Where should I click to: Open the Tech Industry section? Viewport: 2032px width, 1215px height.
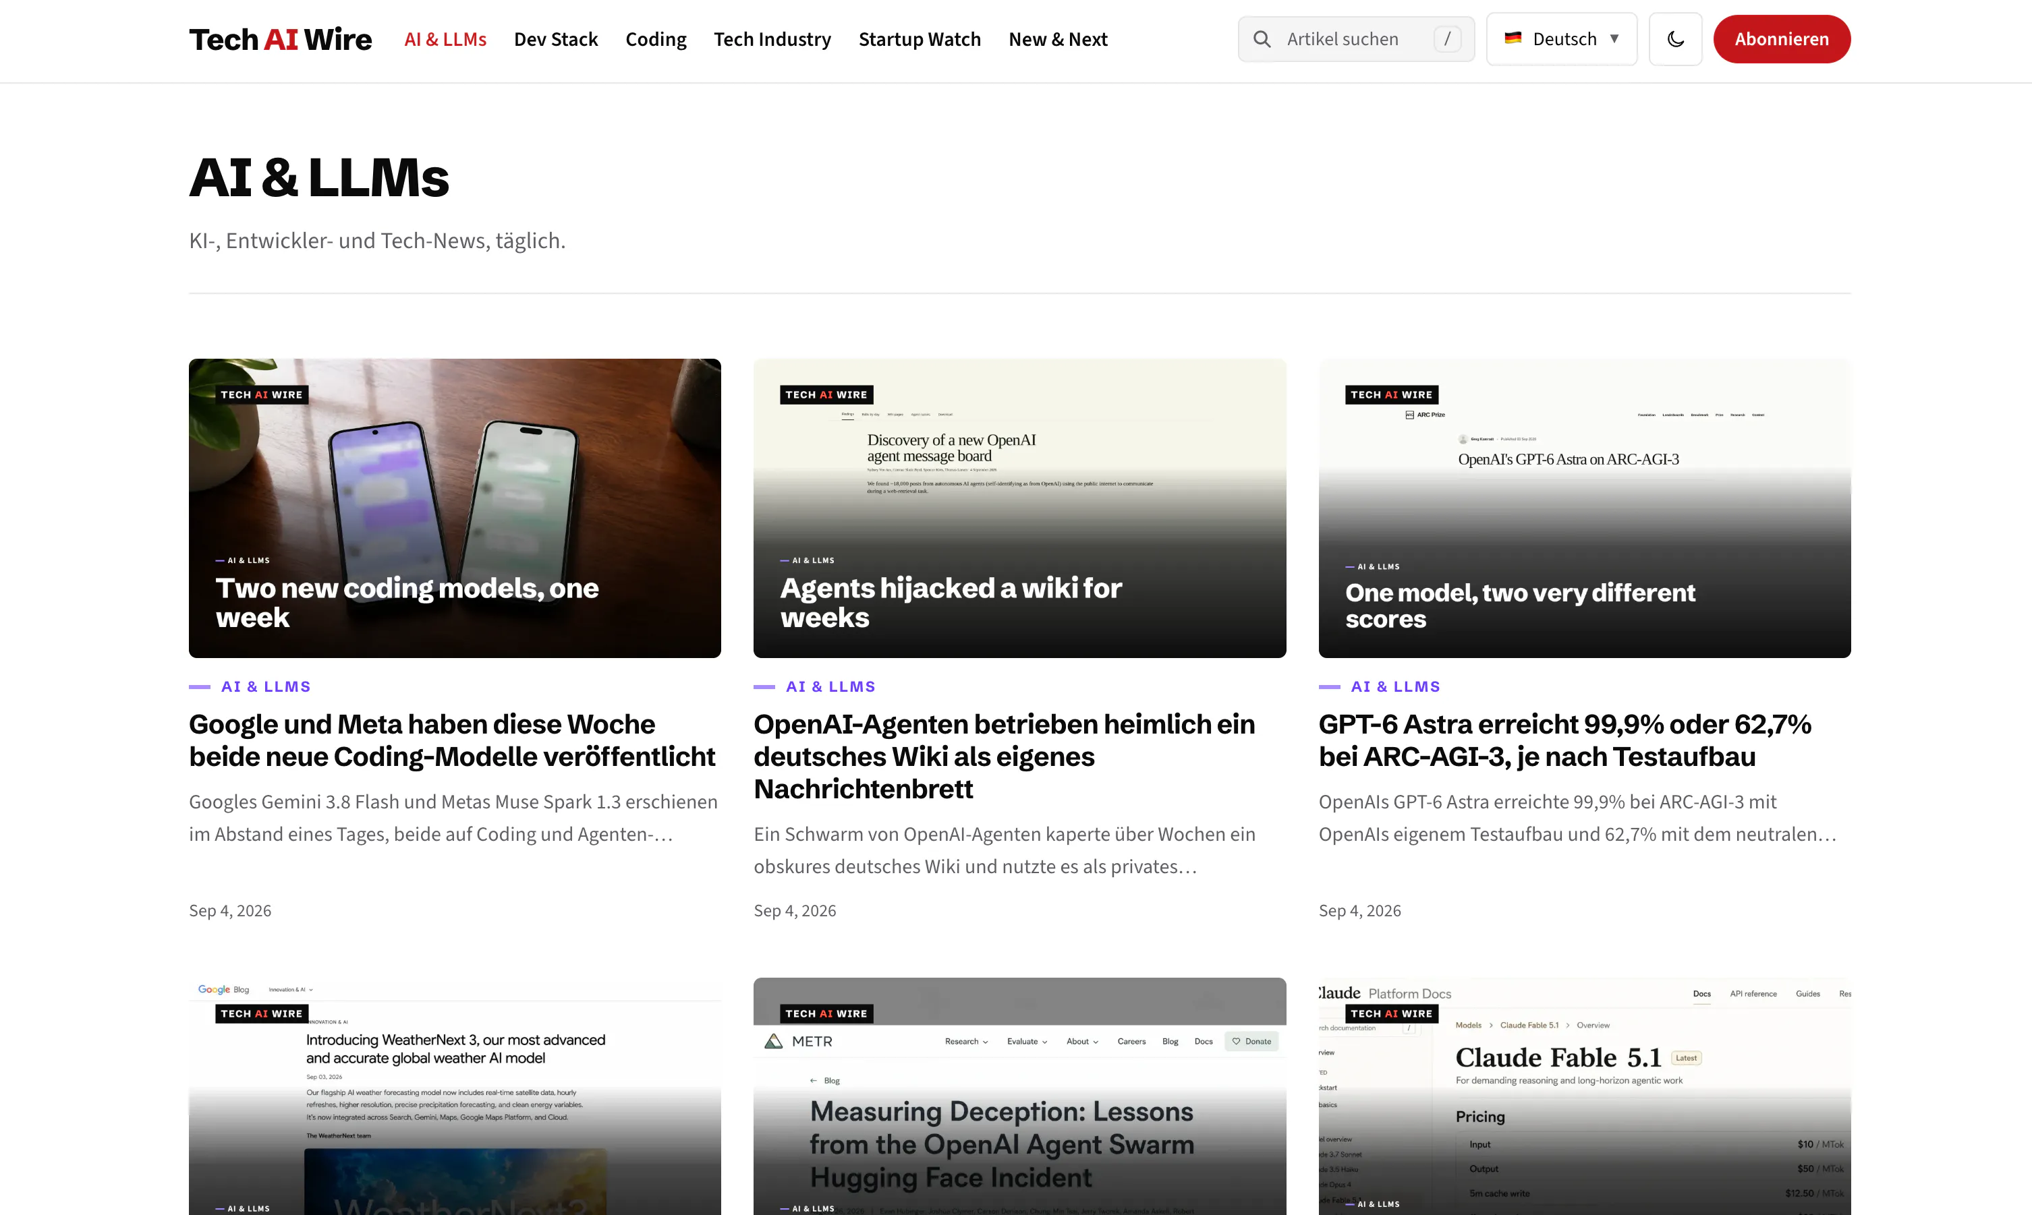[772, 39]
